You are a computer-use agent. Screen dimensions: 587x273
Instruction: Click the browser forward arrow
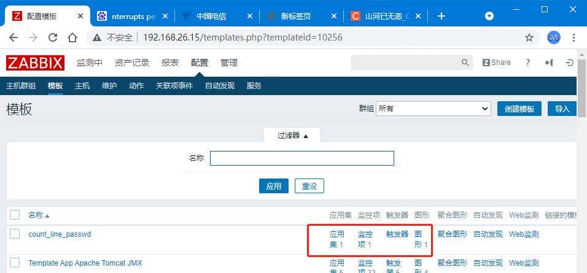[33, 37]
